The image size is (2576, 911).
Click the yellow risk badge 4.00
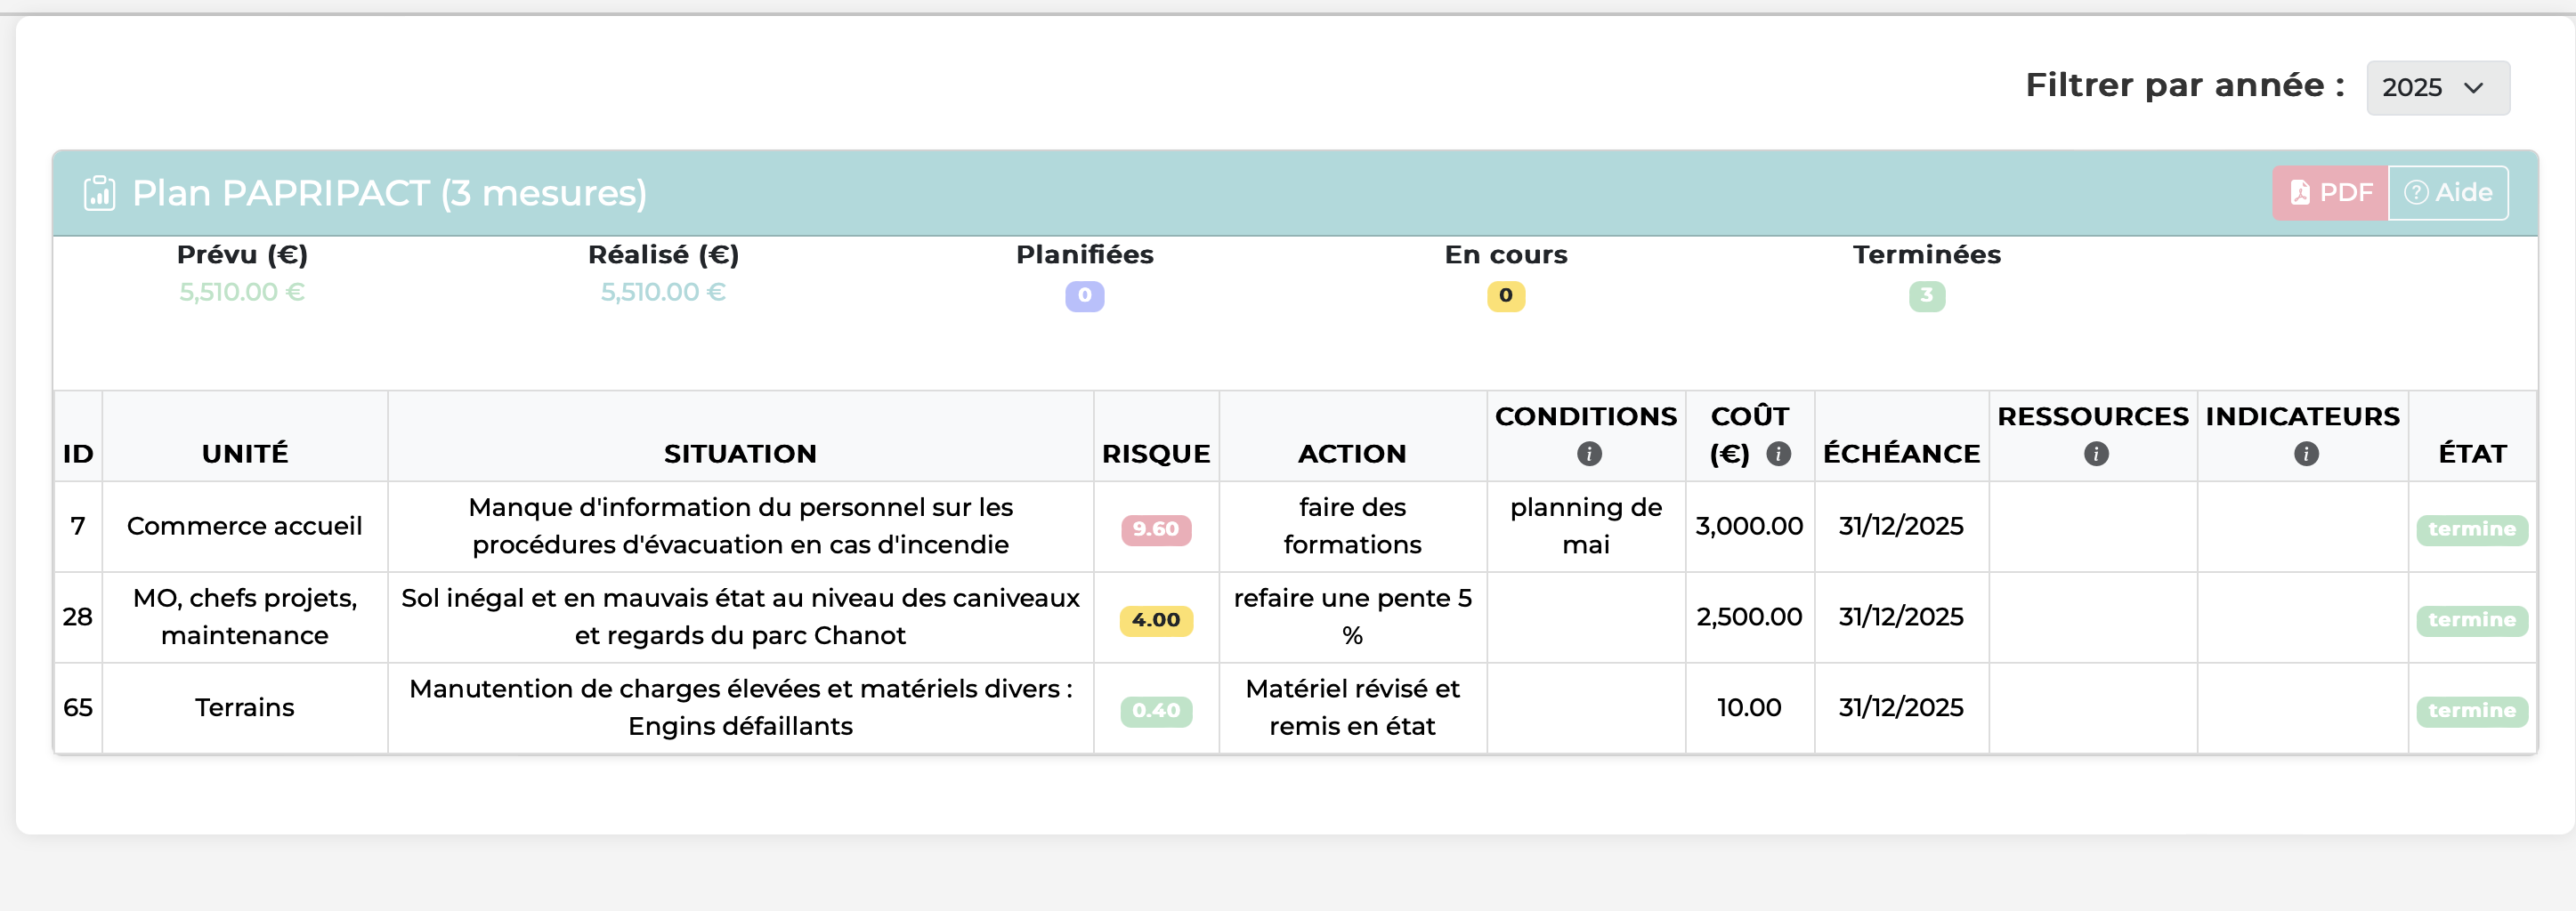1156,621
